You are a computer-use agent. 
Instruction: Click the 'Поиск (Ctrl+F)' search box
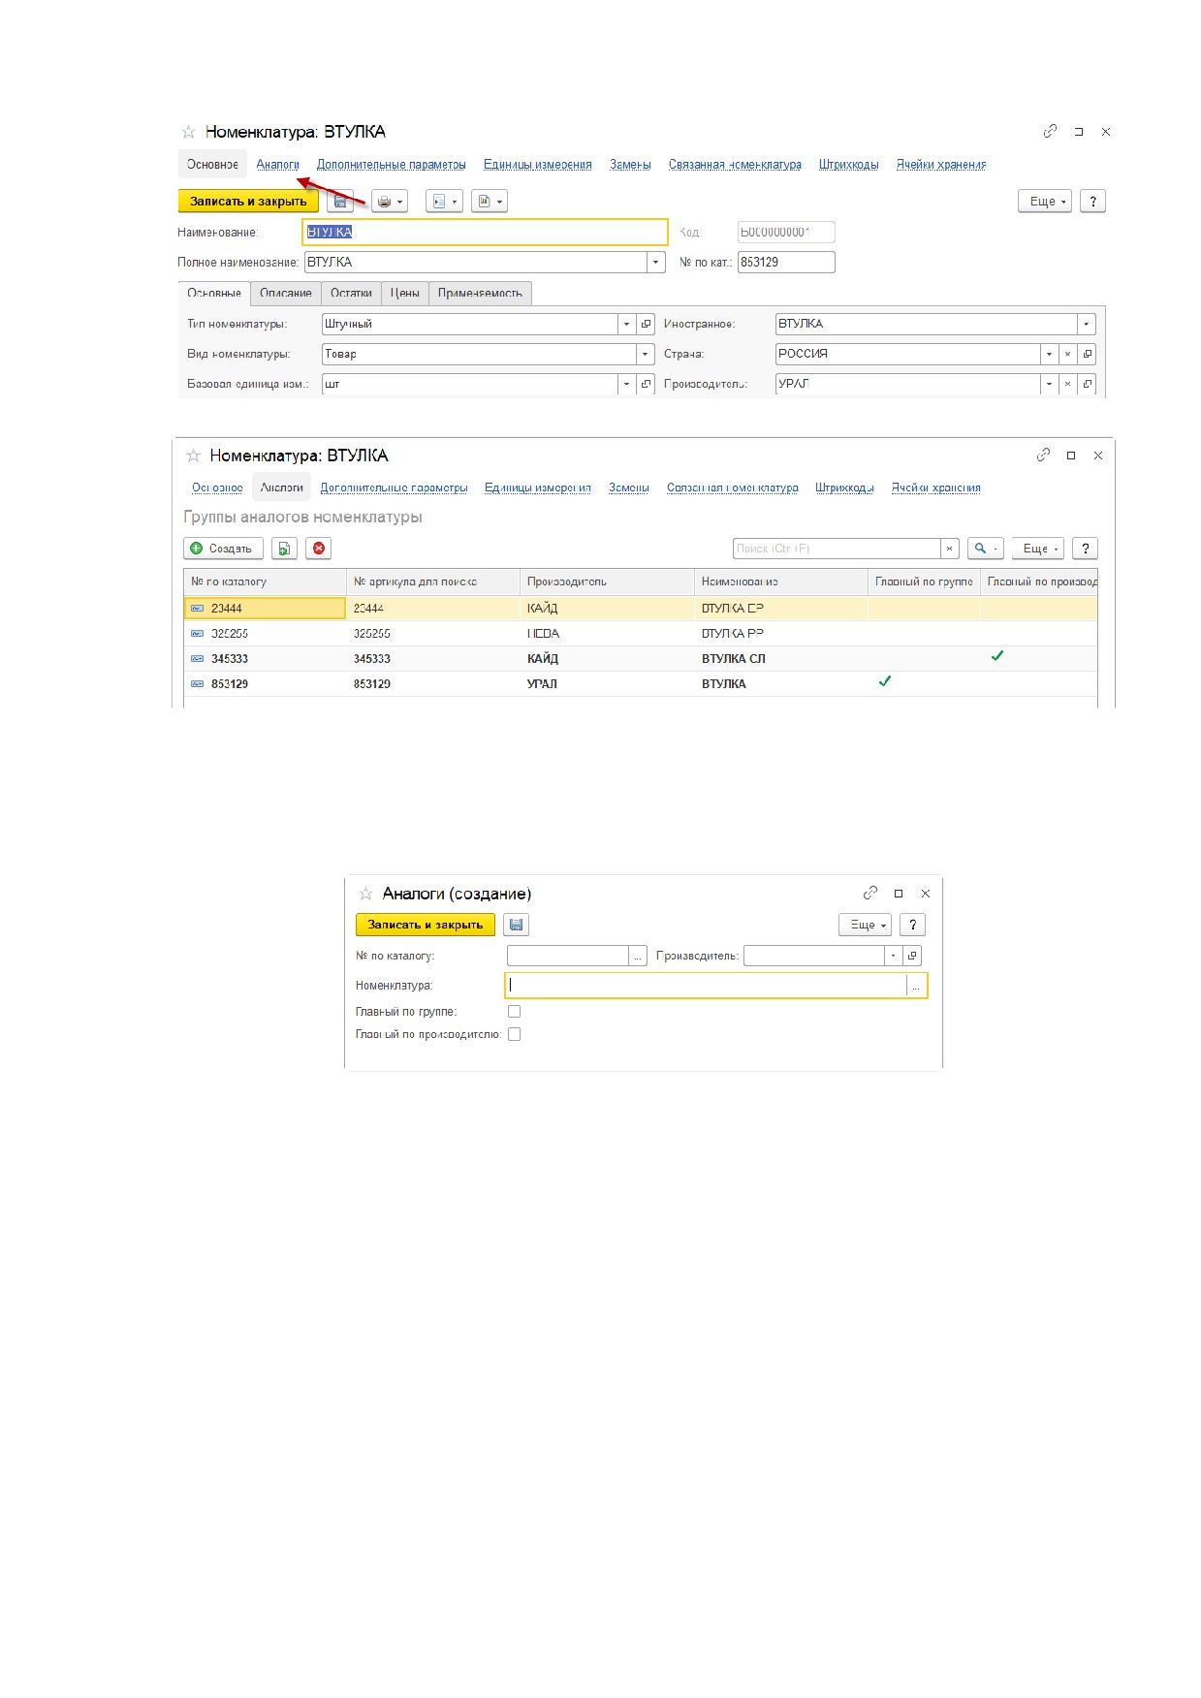(837, 549)
